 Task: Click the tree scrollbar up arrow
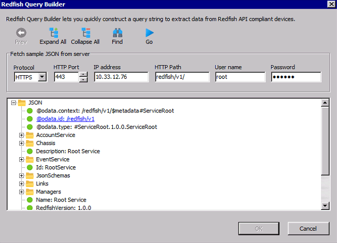click(x=325, y=103)
